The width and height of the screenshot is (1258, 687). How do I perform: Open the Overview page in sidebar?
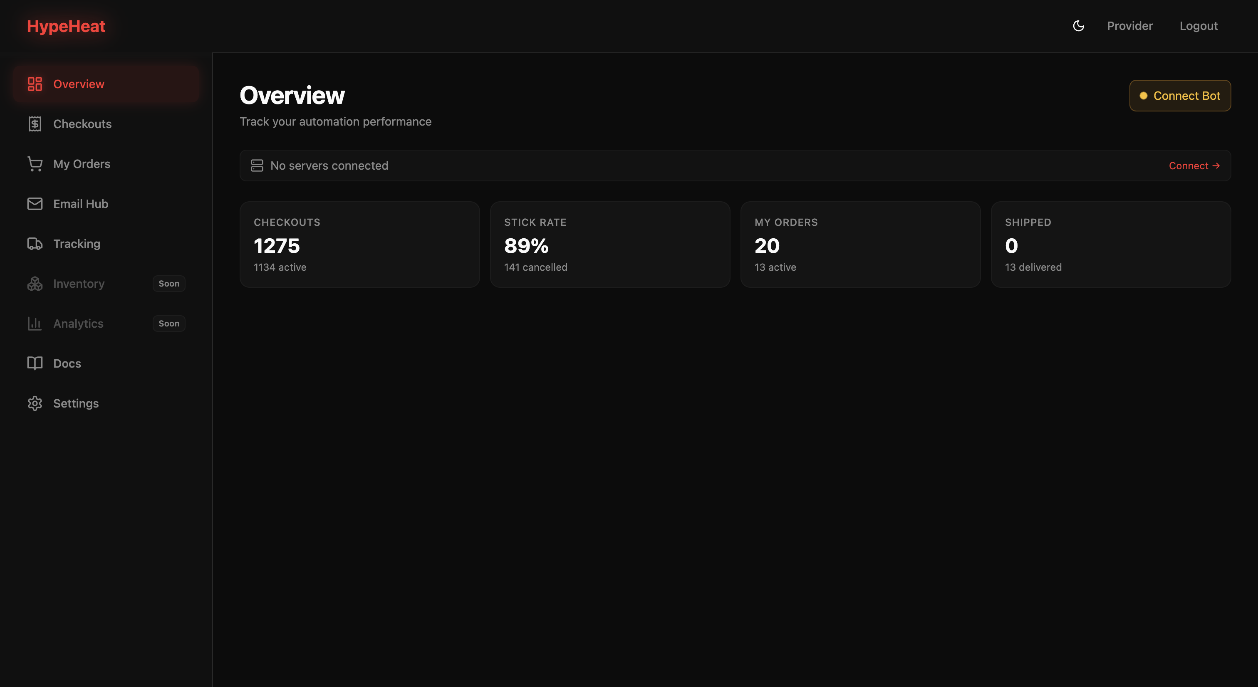click(x=106, y=84)
